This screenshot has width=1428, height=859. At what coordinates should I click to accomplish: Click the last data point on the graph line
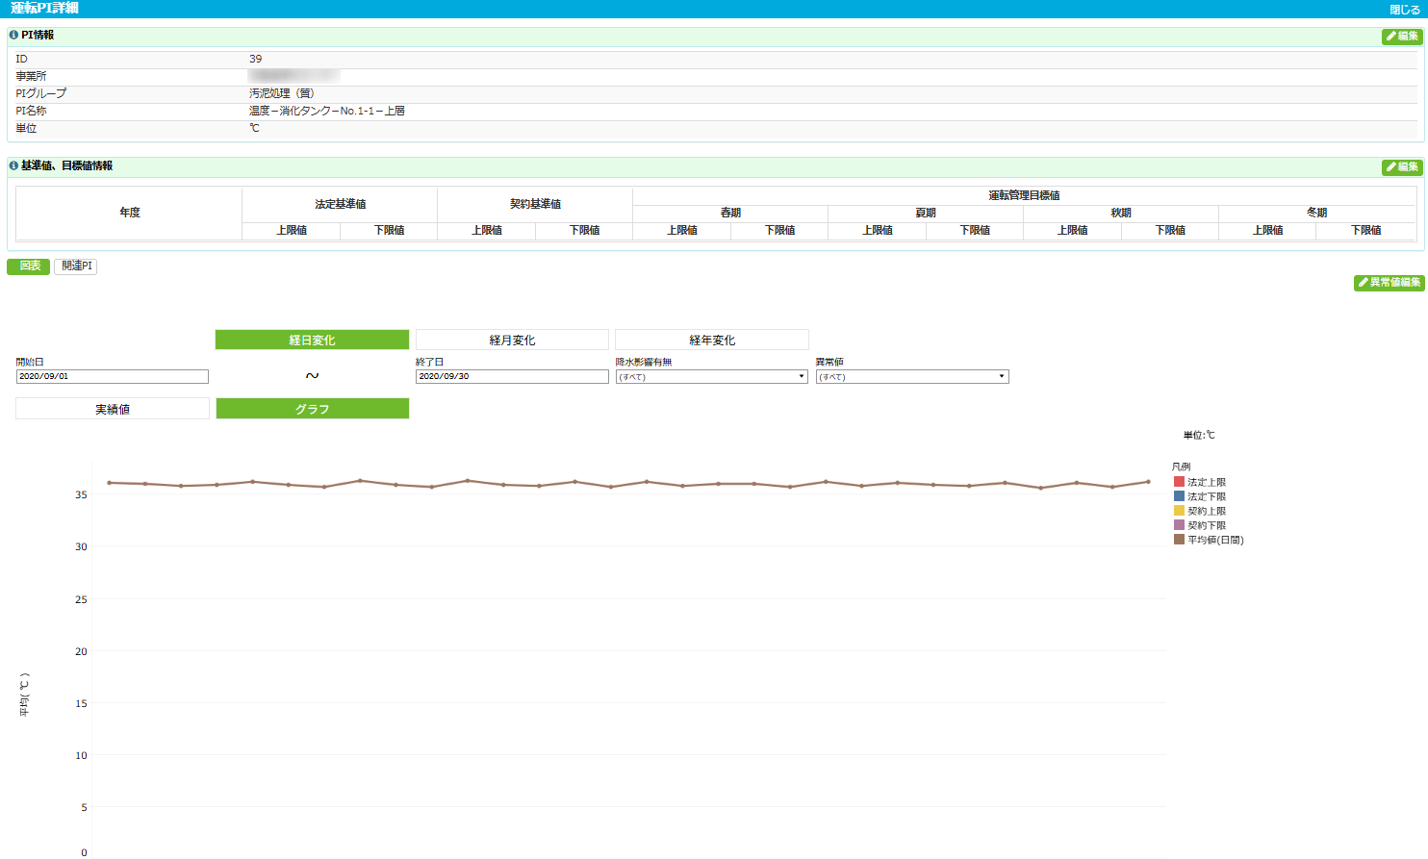(x=1148, y=482)
